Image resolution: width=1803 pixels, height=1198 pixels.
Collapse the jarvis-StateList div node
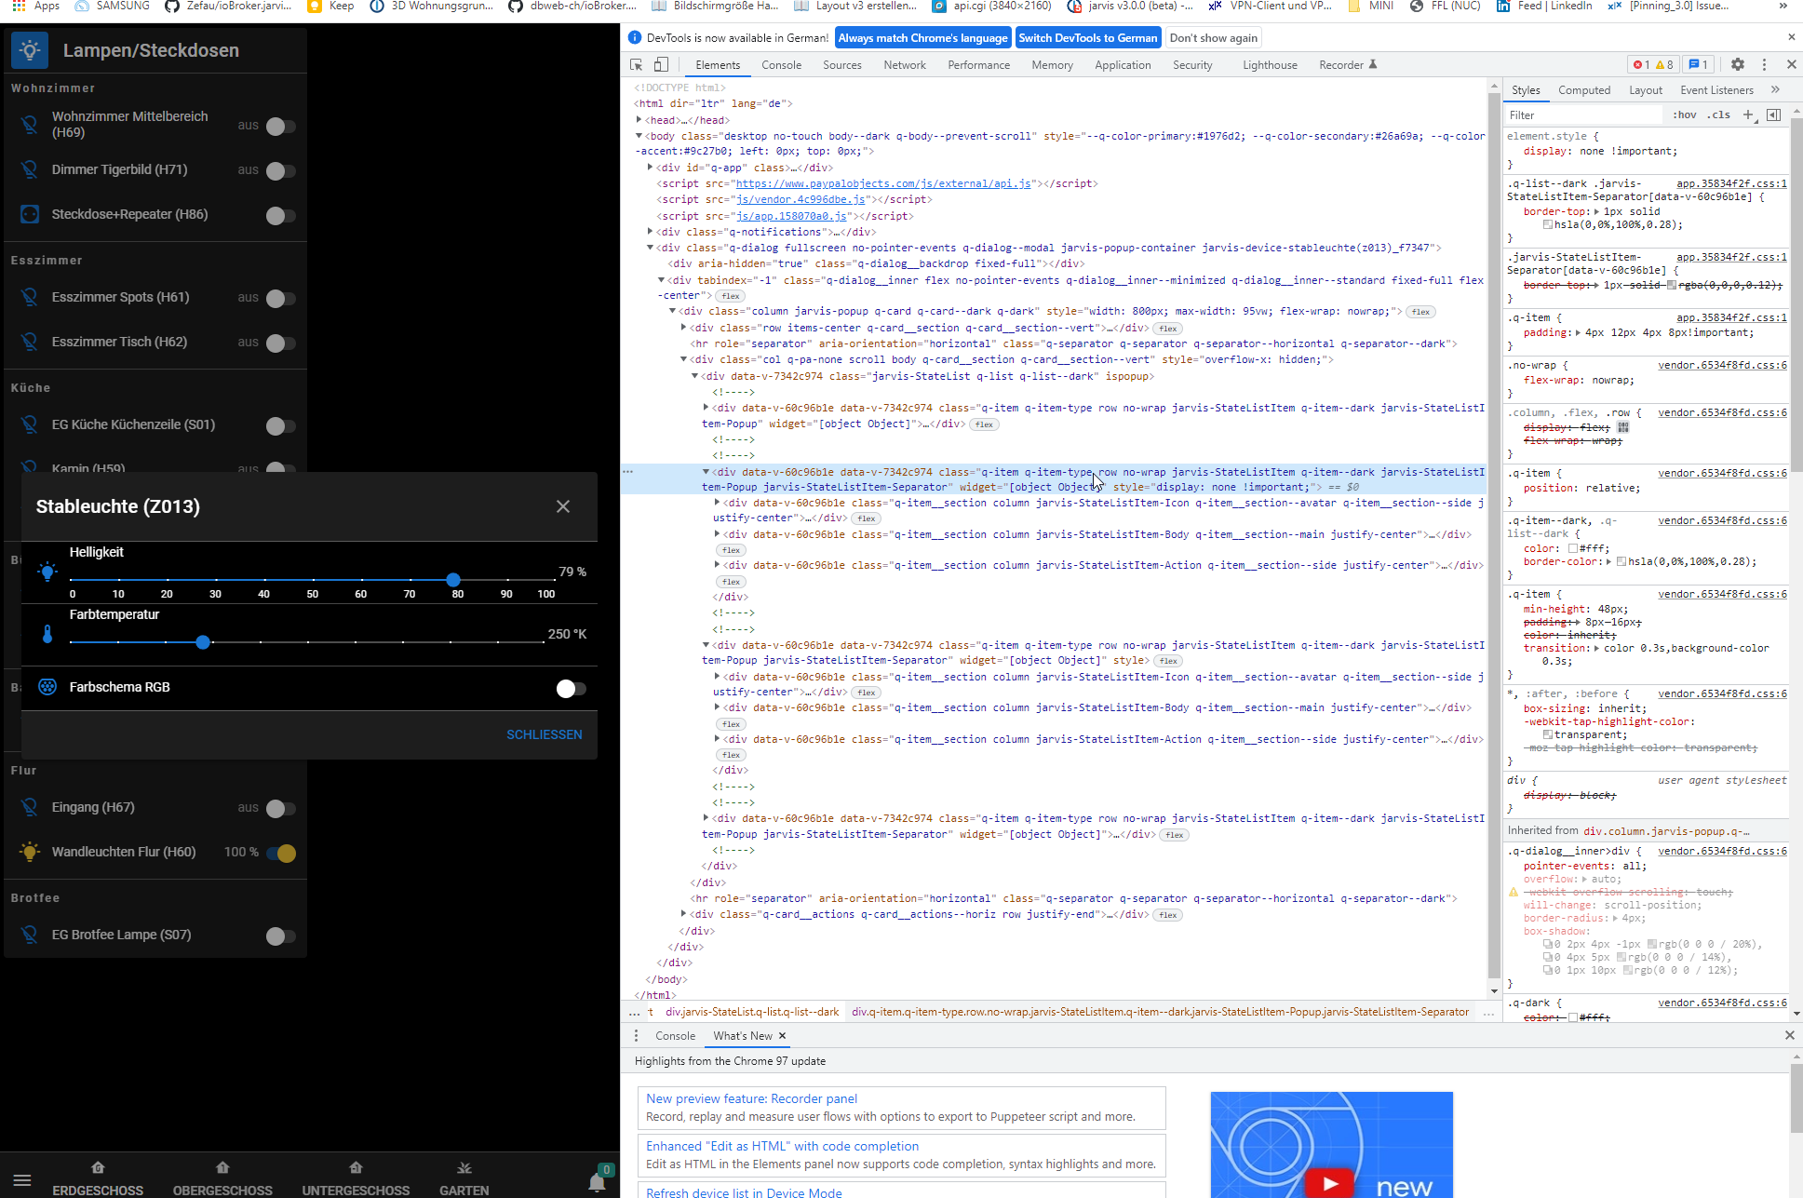(x=694, y=376)
